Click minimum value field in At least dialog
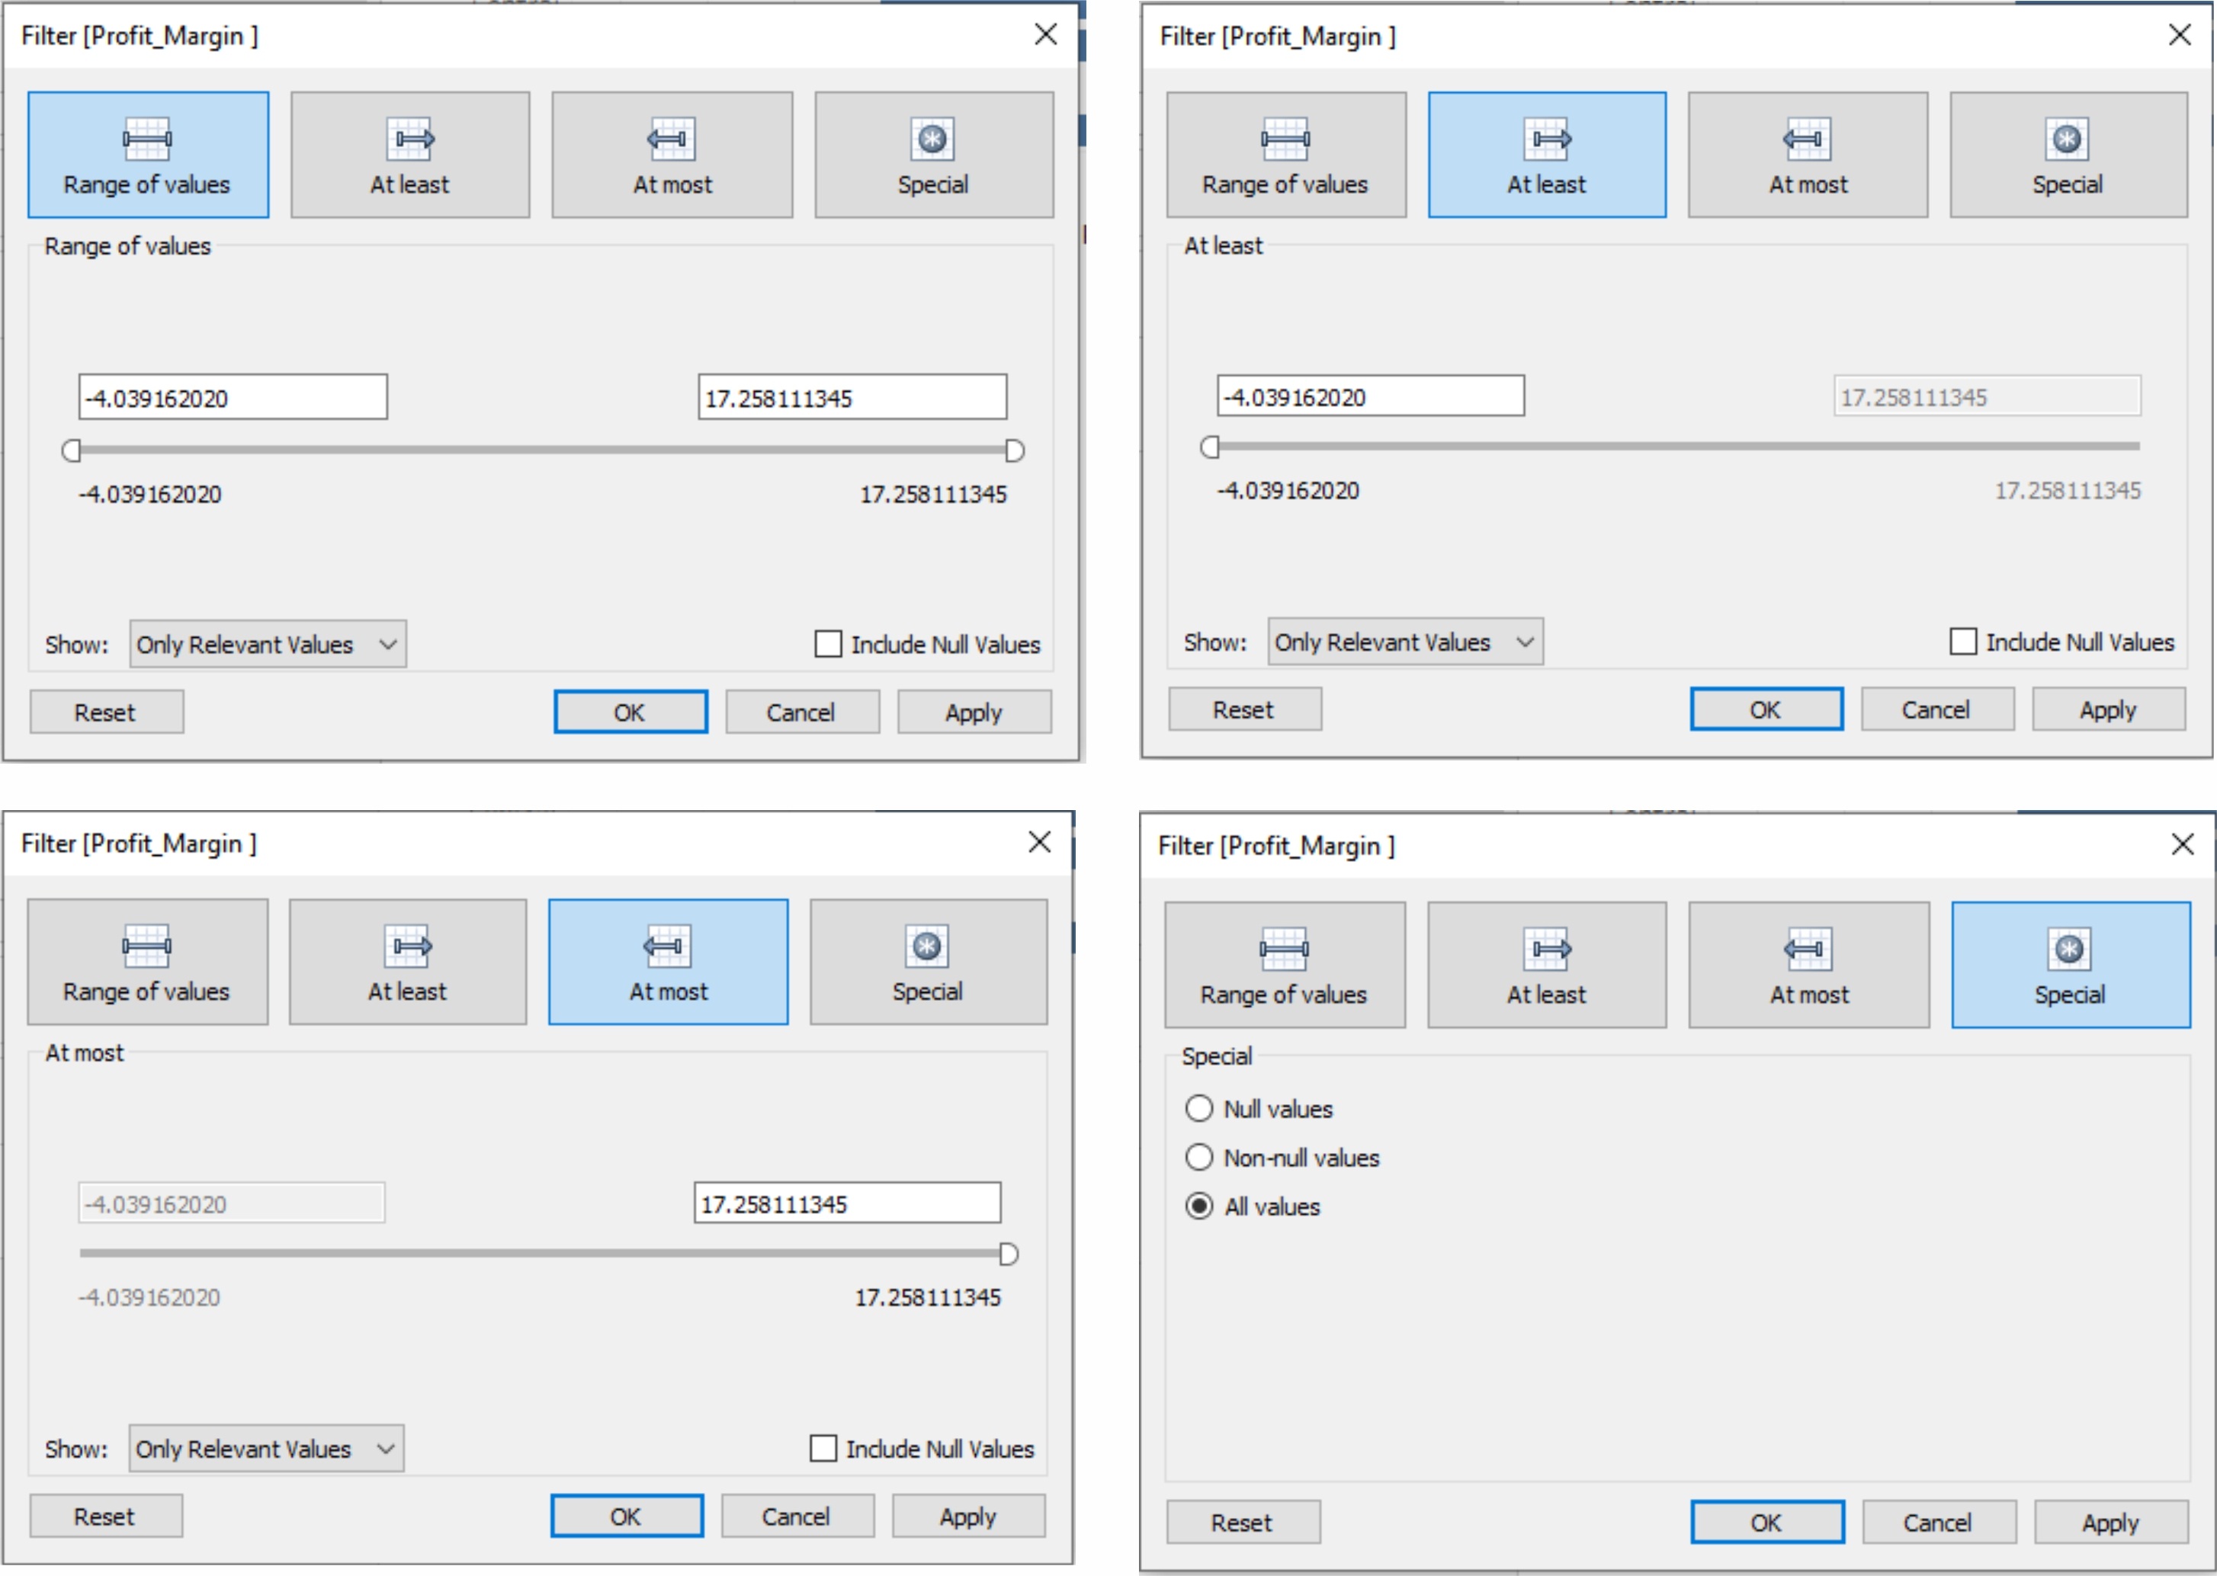Viewport: 2217px width, 1576px height. 1371,396
